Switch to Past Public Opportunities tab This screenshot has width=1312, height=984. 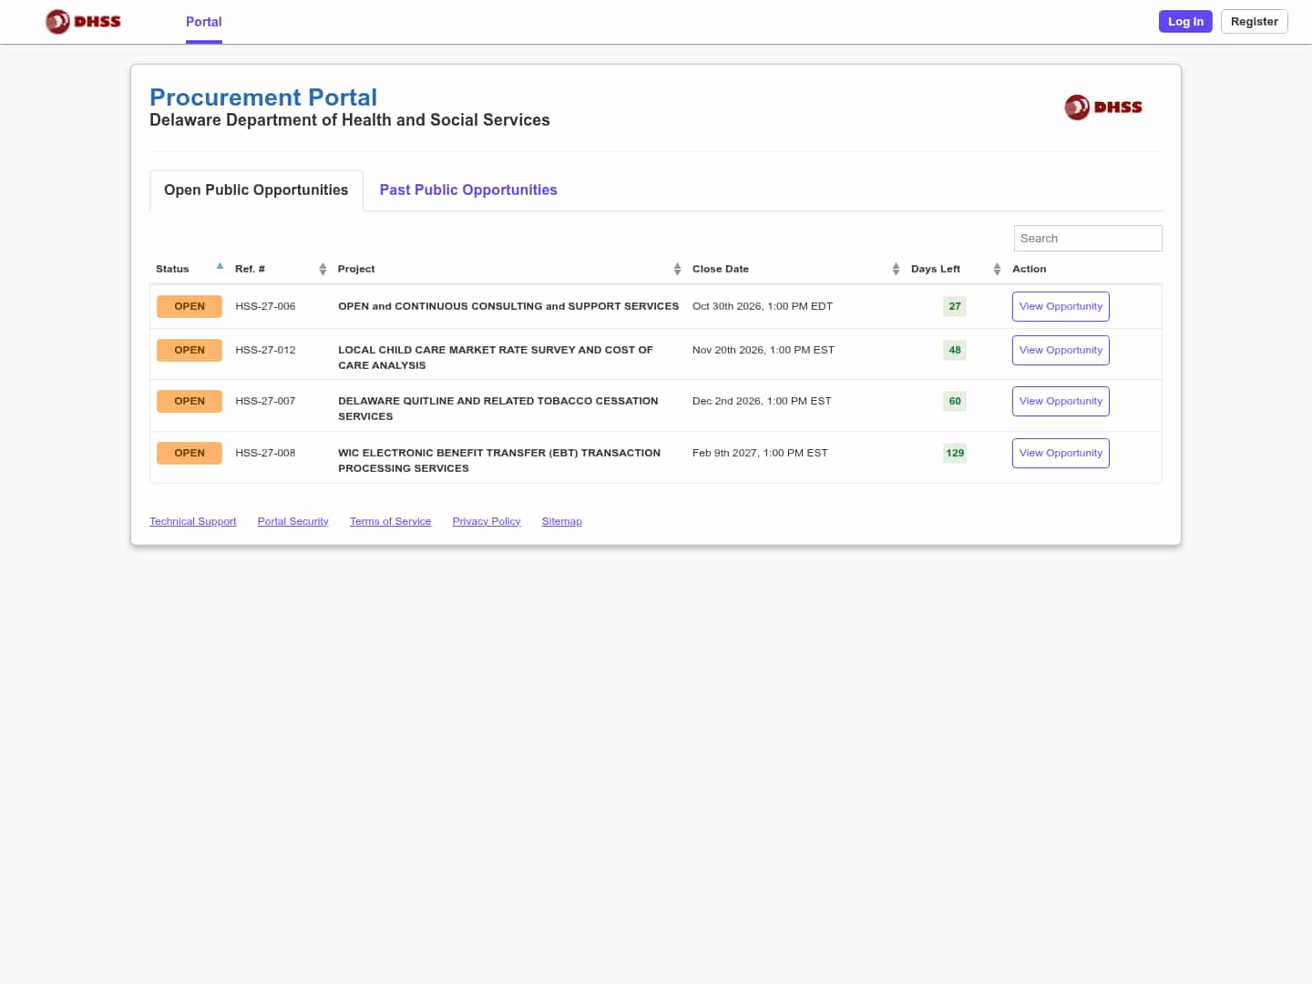468,190
